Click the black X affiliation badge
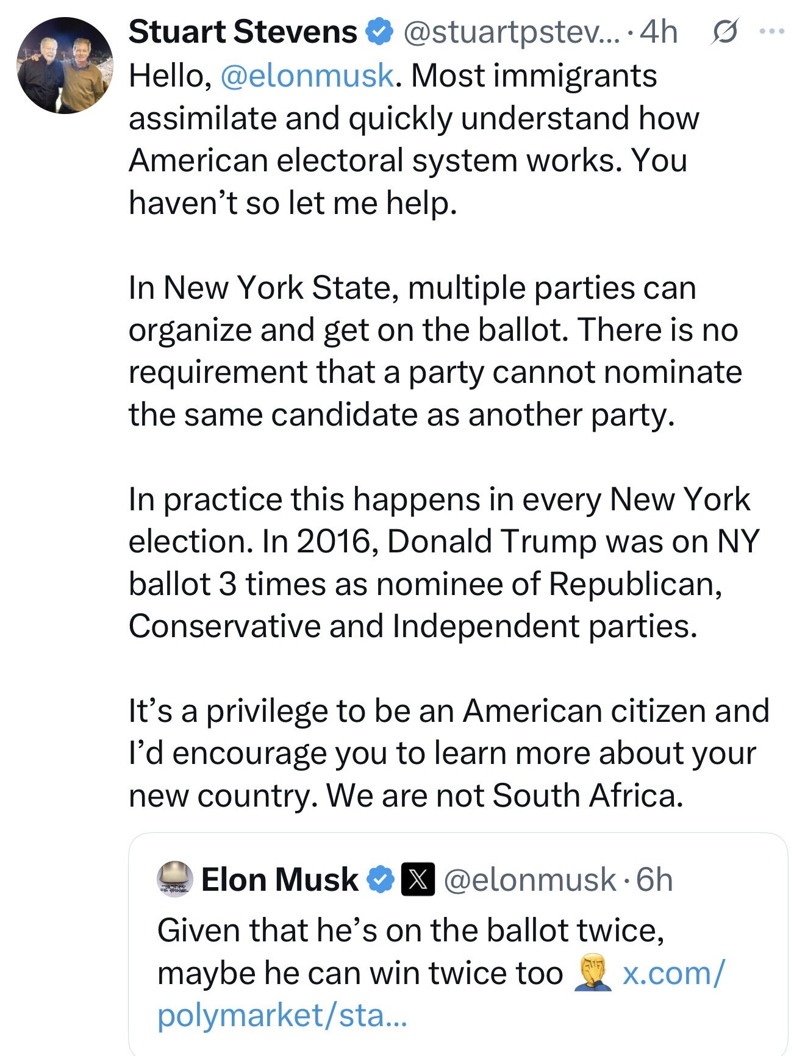Screen dimensions: 805x1056 pyautogui.click(x=418, y=880)
